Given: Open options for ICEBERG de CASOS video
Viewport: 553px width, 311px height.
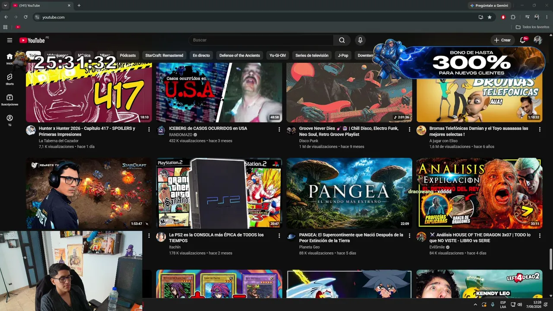Looking at the screenshot, I should pyautogui.click(x=279, y=129).
